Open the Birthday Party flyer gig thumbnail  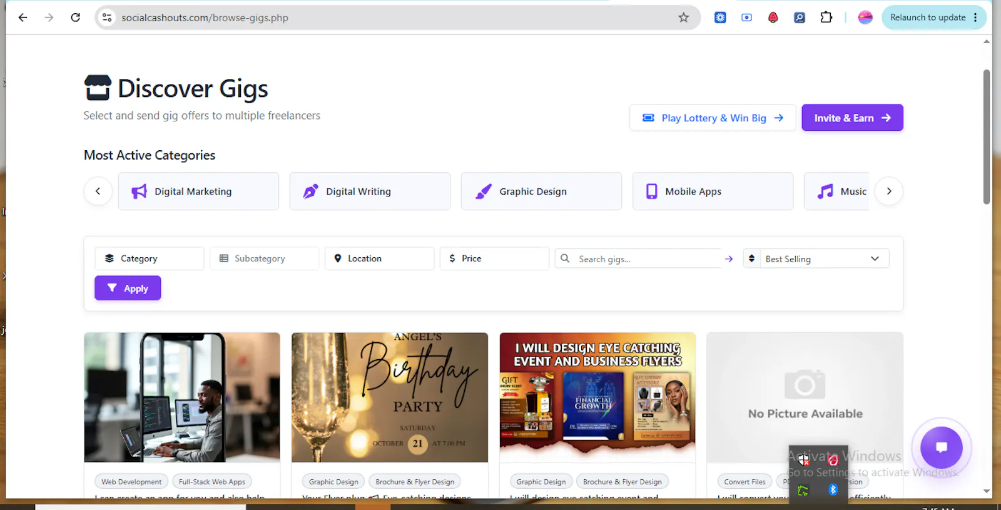point(390,397)
